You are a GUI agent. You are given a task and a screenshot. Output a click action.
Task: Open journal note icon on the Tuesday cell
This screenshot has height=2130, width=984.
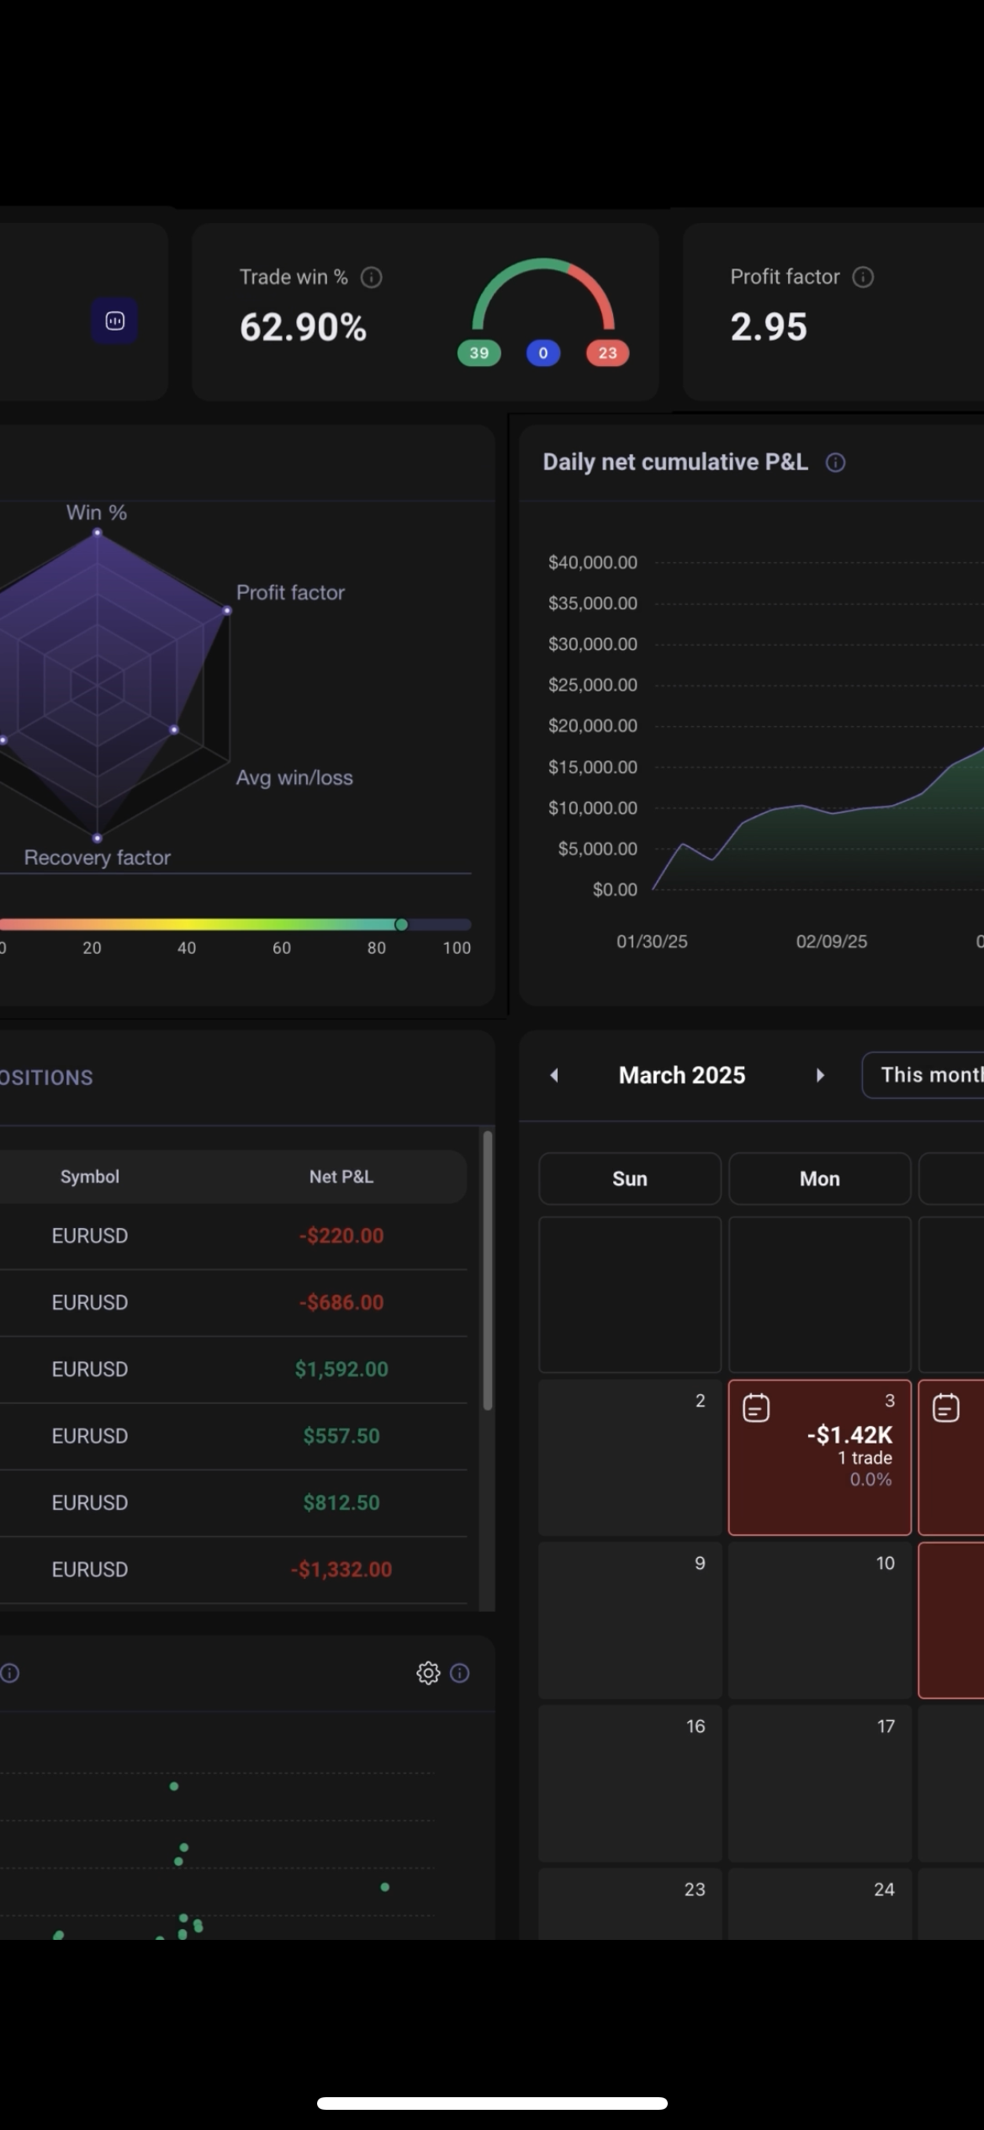tap(946, 1407)
